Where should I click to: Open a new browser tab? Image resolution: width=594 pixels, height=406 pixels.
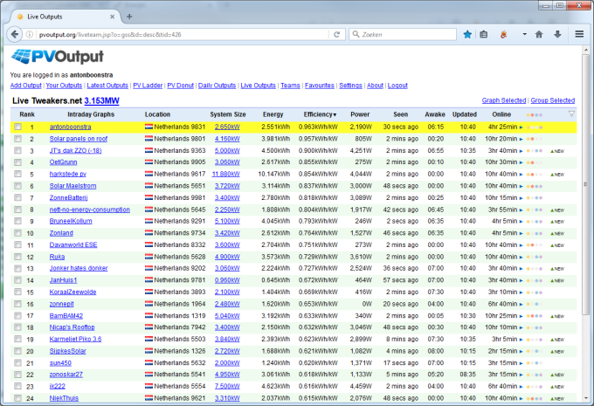coord(129,16)
